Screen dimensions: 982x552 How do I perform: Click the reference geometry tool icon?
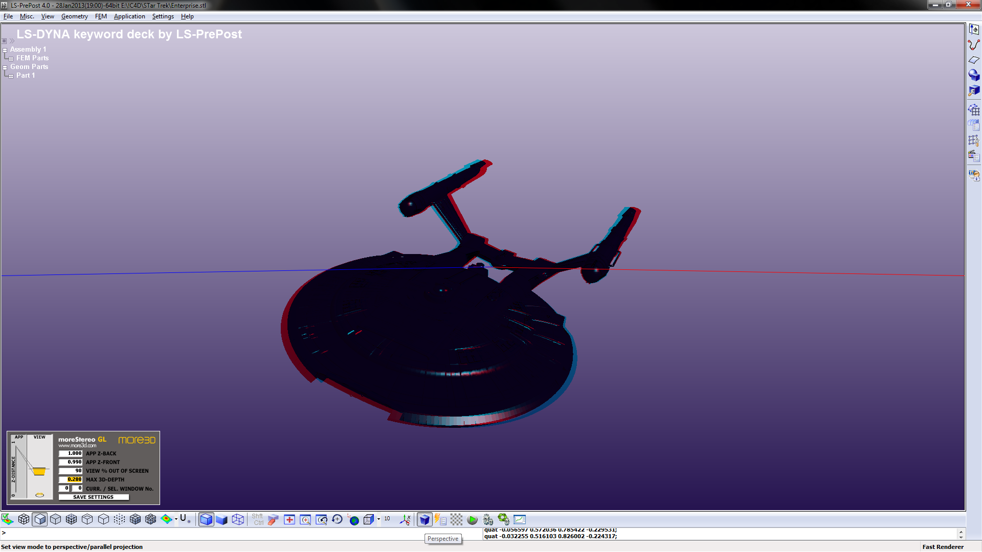(974, 30)
